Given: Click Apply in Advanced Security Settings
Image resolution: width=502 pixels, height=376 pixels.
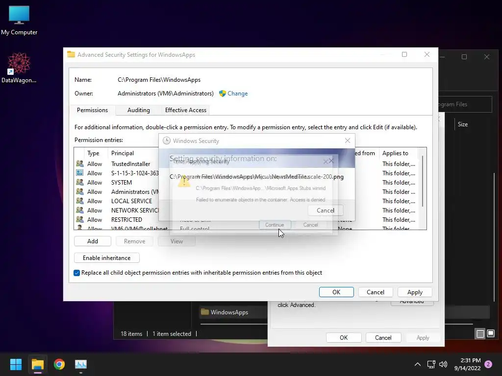Looking at the screenshot, I should click(x=415, y=292).
